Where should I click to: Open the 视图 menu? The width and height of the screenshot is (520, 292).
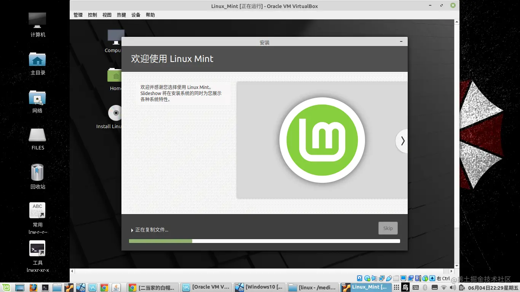pyautogui.click(x=107, y=15)
